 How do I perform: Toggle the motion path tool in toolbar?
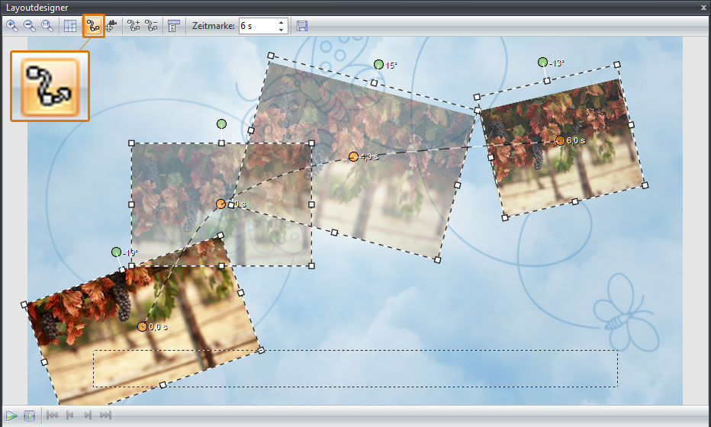[93, 26]
